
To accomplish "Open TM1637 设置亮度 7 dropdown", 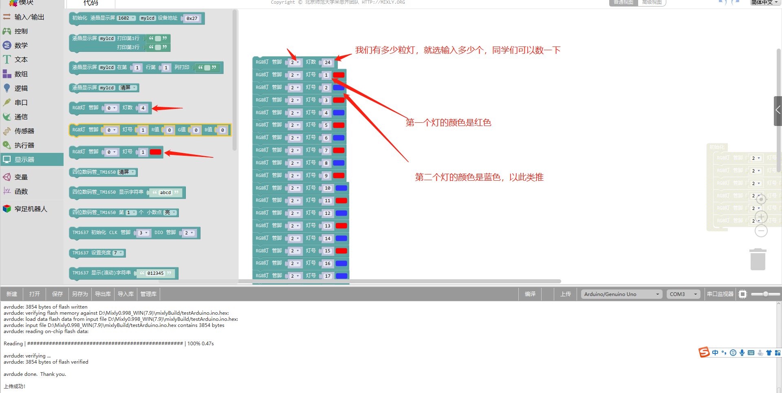I will tap(118, 253).
